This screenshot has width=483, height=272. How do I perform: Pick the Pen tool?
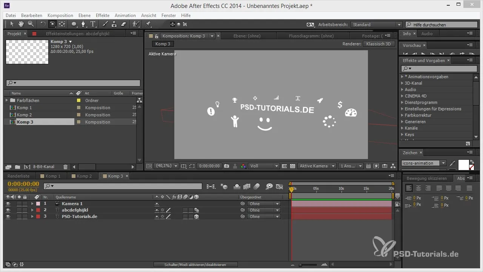[83, 24]
